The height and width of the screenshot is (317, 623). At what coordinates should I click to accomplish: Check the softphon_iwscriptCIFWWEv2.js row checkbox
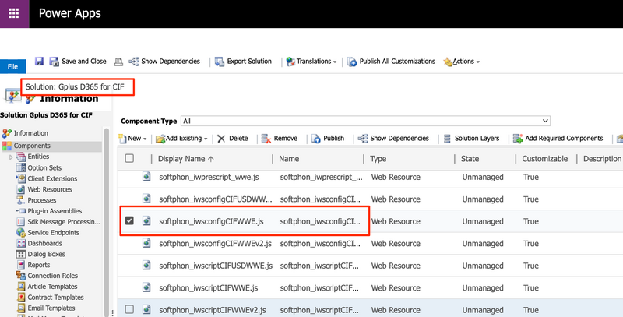129,309
